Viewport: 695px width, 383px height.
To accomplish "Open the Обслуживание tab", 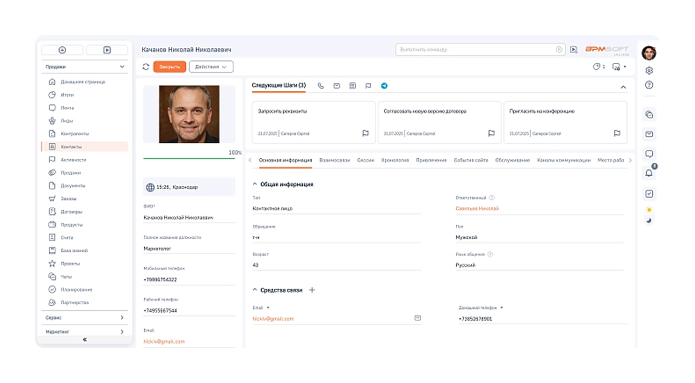I will (x=512, y=160).
